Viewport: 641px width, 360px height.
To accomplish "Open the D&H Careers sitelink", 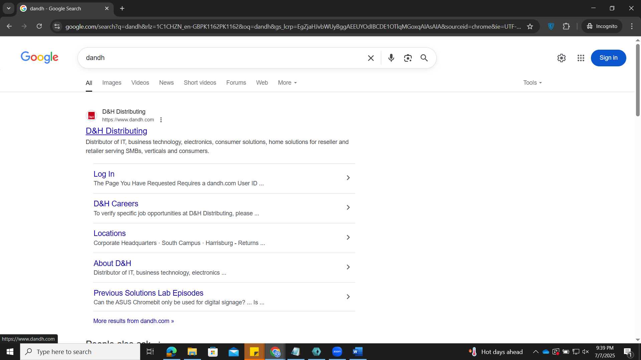I will click(116, 204).
